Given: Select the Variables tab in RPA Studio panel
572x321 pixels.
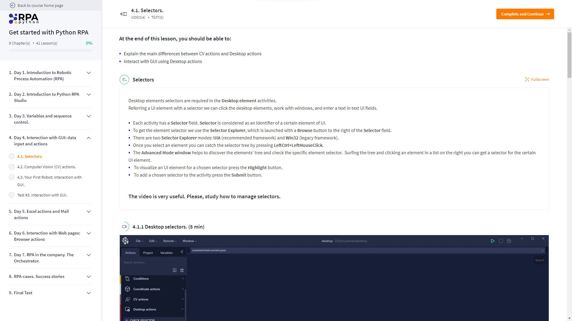Looking at the screenshot, I should [x=166, y=252].
